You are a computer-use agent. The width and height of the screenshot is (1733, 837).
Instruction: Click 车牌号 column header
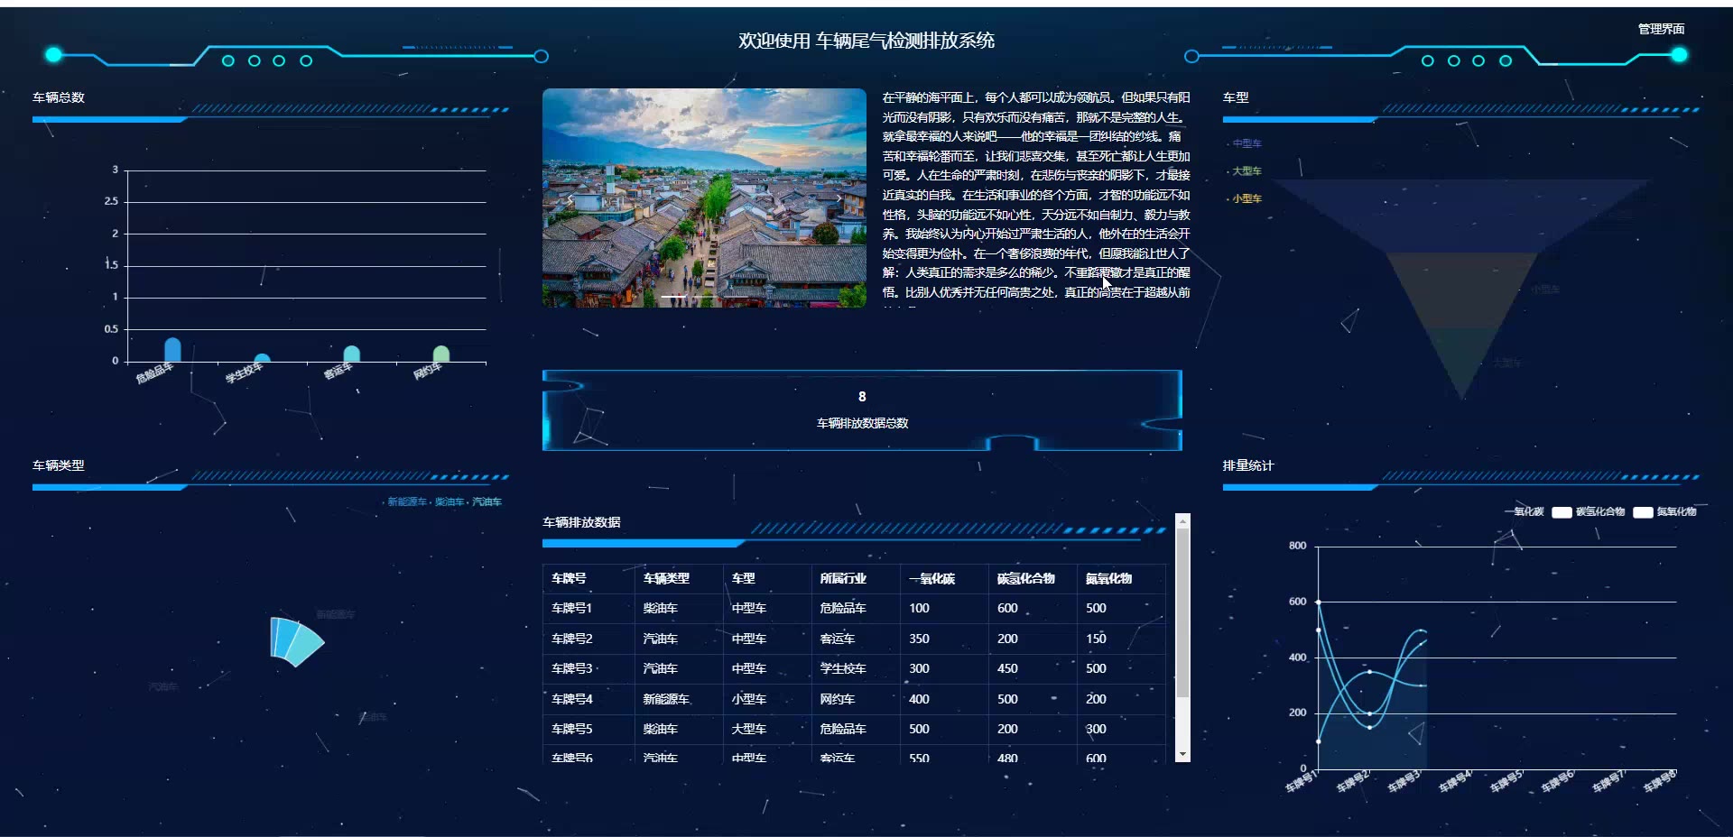click(569, 578)
